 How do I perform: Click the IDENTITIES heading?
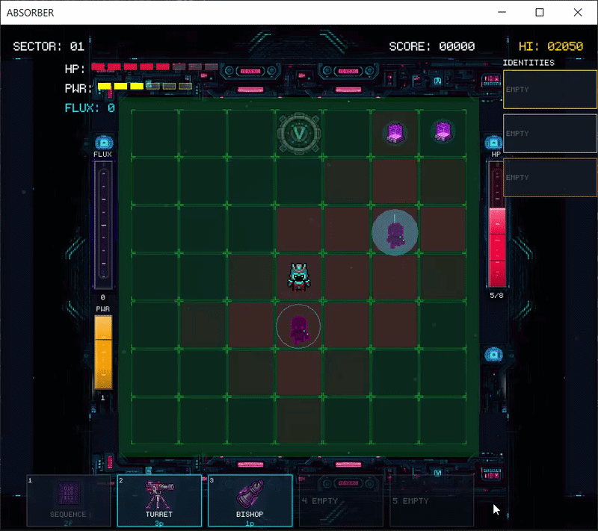[528, 63]
